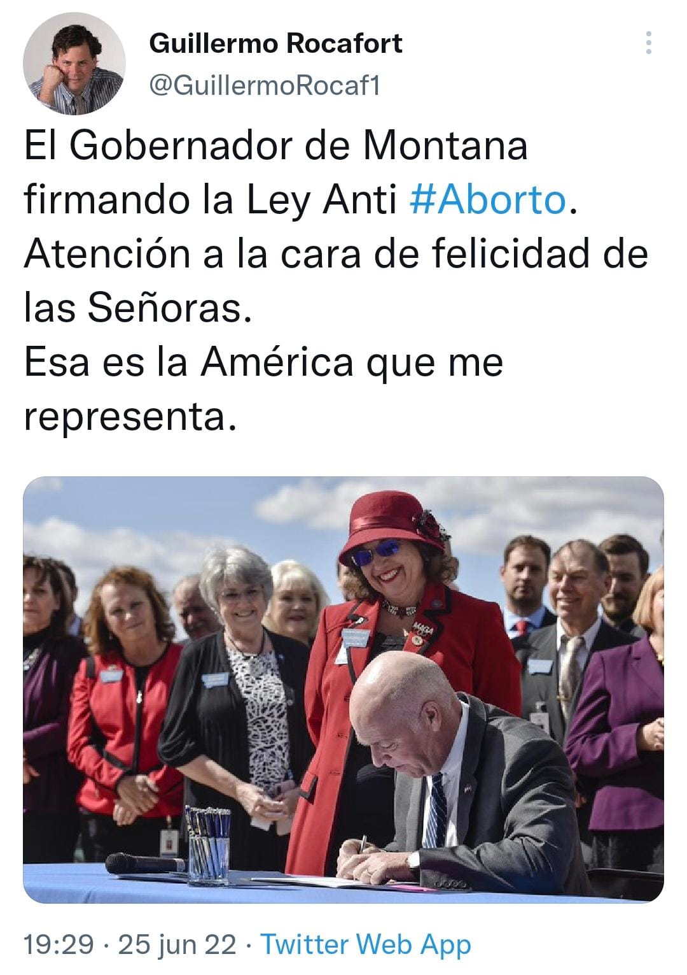Click the 25 jun 22 date
Image resolution: width=687 pixels, height=975 pixels.
click(x=177, y=944)
